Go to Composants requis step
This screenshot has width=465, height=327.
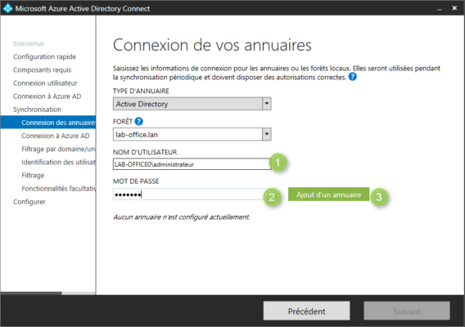(x=42, y=70)
